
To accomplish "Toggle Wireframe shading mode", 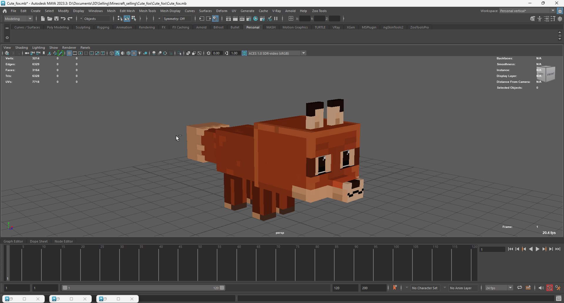I will pyautogui.click(x=112, y=53).
